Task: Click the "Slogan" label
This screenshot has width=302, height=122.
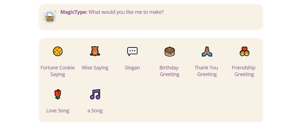Action: [x=132, y=68]
